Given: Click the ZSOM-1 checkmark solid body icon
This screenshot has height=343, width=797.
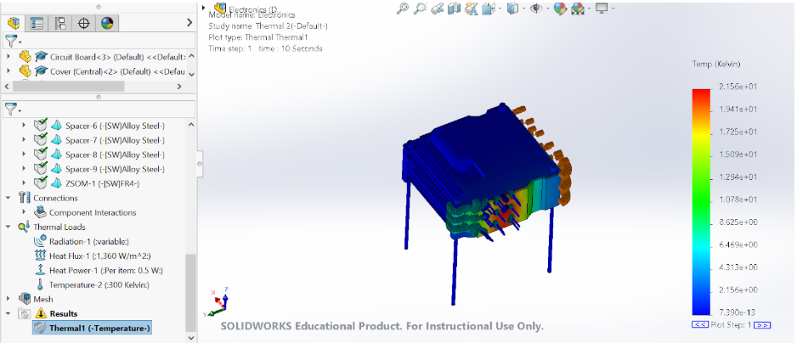Looking at the screenshot, I should coord(41,183).
